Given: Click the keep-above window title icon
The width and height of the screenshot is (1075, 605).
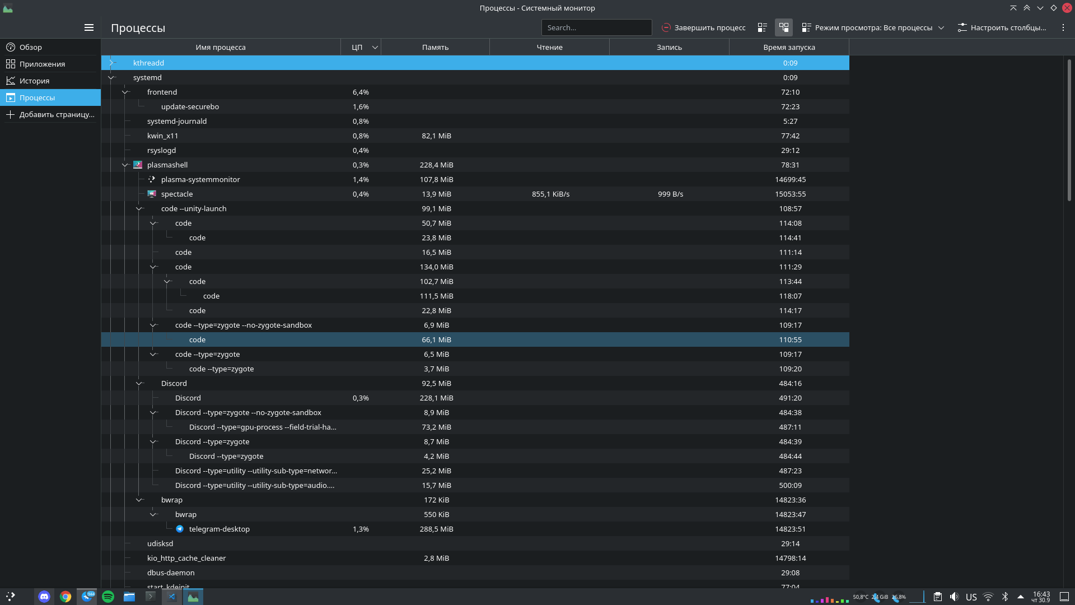Looking at the screenshot, I should pos(1027,8).
